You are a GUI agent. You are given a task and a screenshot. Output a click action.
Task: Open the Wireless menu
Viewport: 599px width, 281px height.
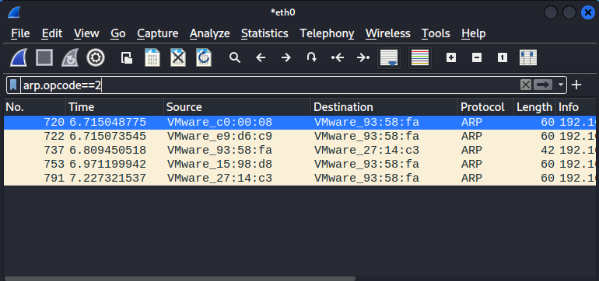point(387,33)
